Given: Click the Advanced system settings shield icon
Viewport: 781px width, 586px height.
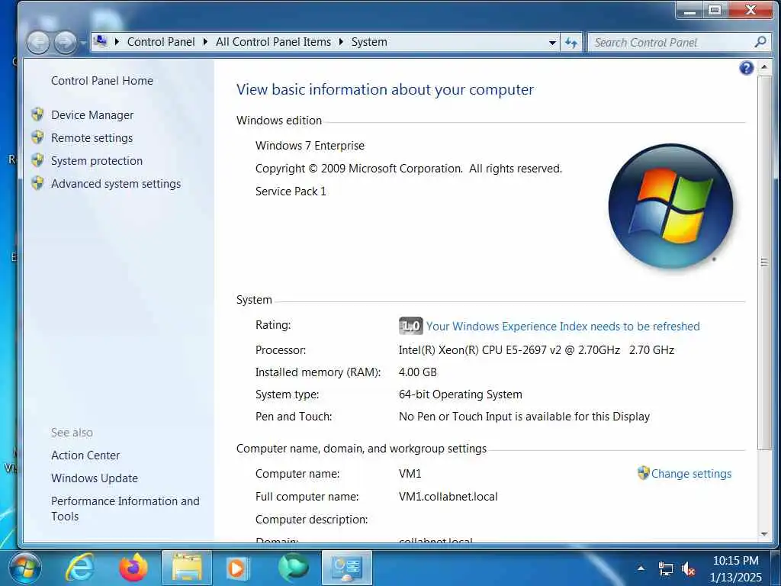Looking at the screenshot, I should click(x=37, y=183).
